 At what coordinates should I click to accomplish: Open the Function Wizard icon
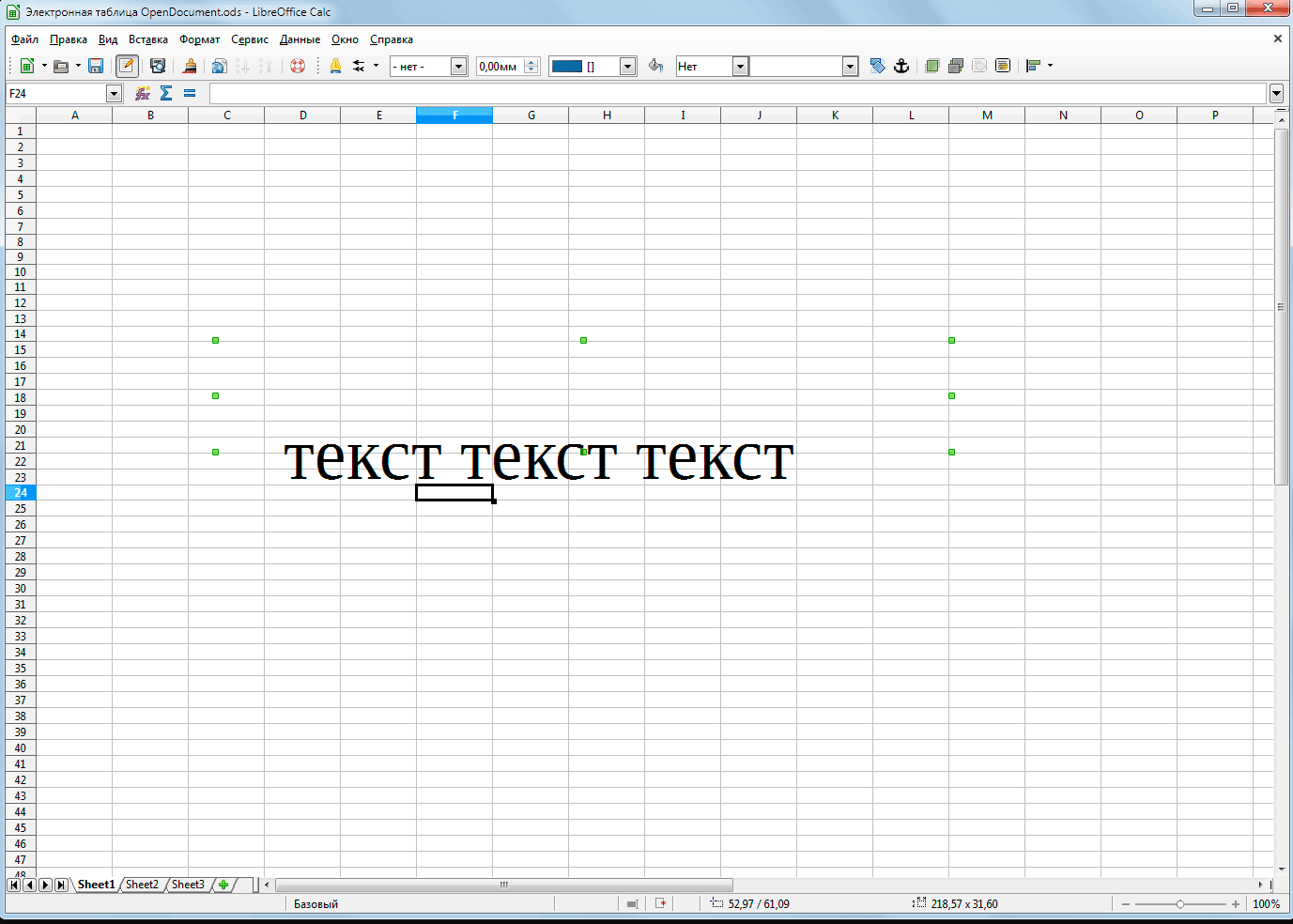143,93
